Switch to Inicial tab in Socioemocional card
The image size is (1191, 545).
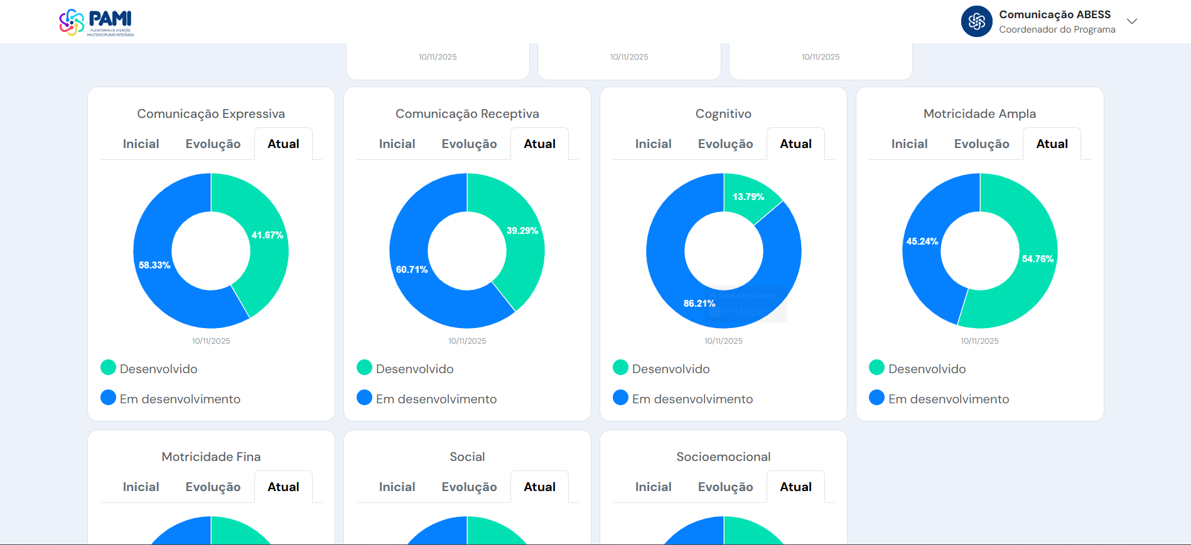[x=653, y=487]
